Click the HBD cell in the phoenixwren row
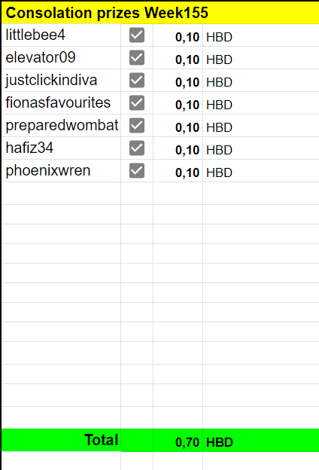Viewport: 319px width, 470px height. coord(261,170)
